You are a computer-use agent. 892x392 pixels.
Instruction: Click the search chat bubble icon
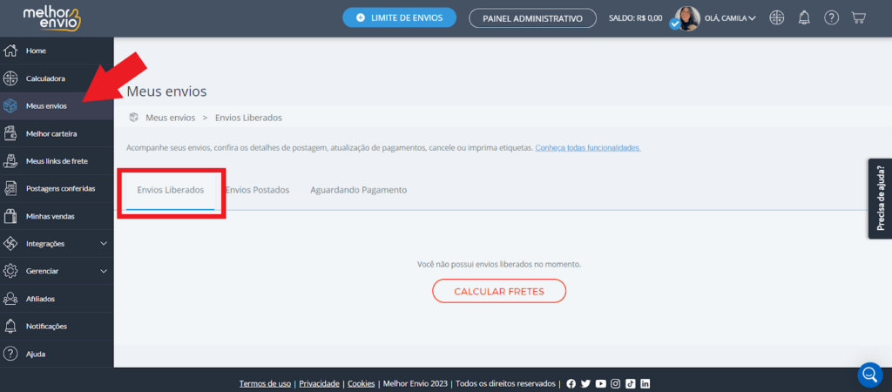pyautogui.click(x=870, y=375)
